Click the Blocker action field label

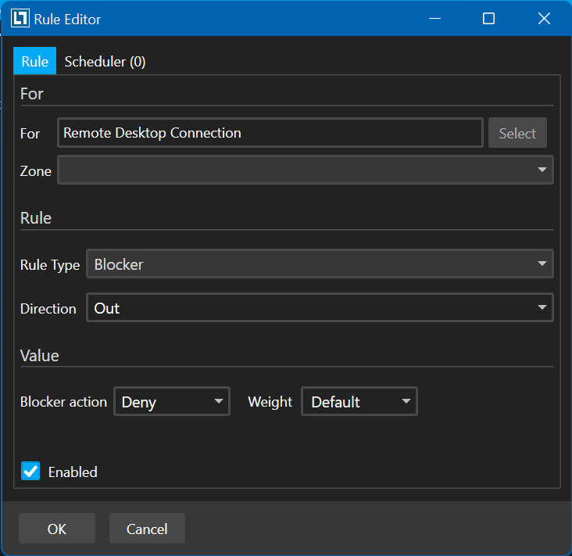[x=63, y=402]
